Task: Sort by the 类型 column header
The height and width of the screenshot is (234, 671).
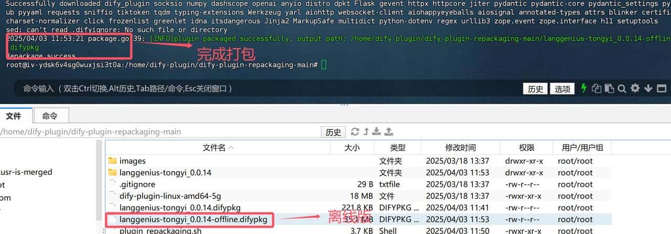Action: 398,148
